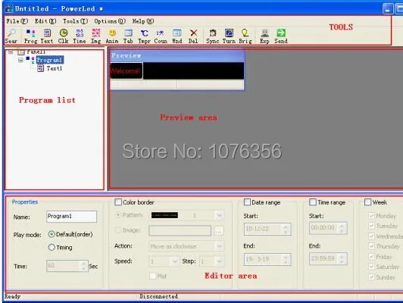Select the Pattern radio option
This screenshot has width=403, height=303.
click(x=118, y=214)
